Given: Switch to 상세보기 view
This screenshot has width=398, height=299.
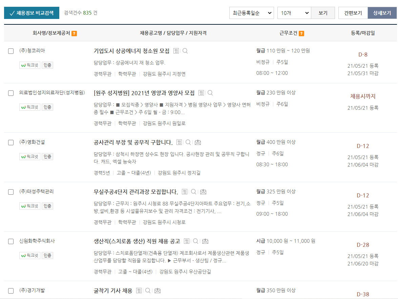Looking at the screenshot, I should point(382,13).
